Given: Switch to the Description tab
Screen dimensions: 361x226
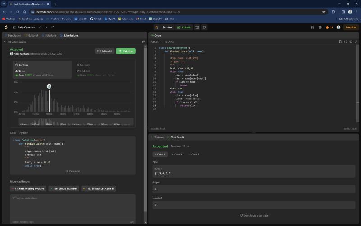Looking at the screenshot, I should (x=13, y=36).
